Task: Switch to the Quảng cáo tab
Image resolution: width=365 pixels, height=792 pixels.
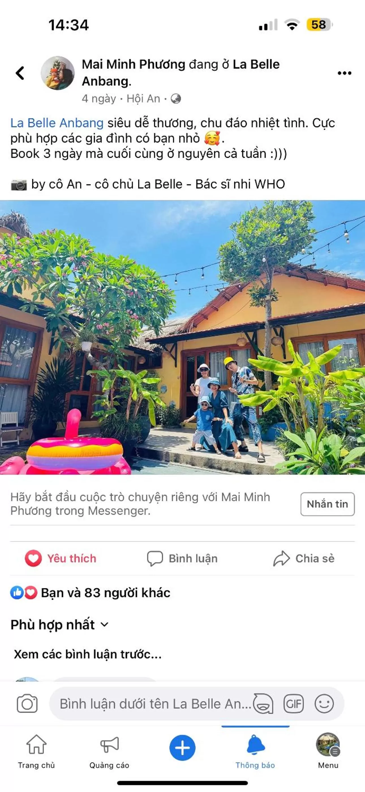Action: click(x=109, y=751)
